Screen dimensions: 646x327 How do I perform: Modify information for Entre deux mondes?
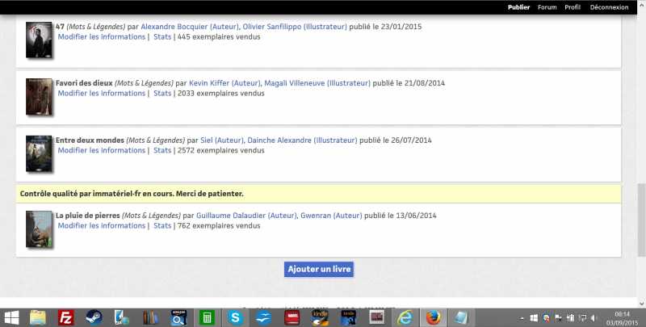coord(101,150)
